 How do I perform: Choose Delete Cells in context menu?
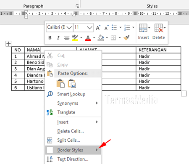[73, 131]
